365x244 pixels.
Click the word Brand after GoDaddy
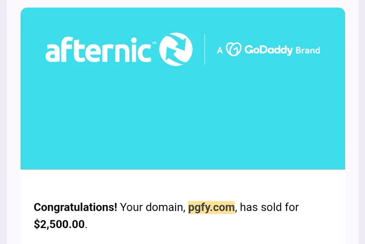pos(308,50)
